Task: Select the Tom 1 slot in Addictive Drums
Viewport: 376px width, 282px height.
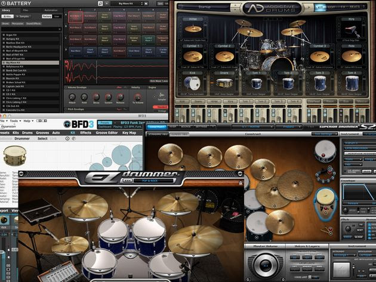Action: 256,83
